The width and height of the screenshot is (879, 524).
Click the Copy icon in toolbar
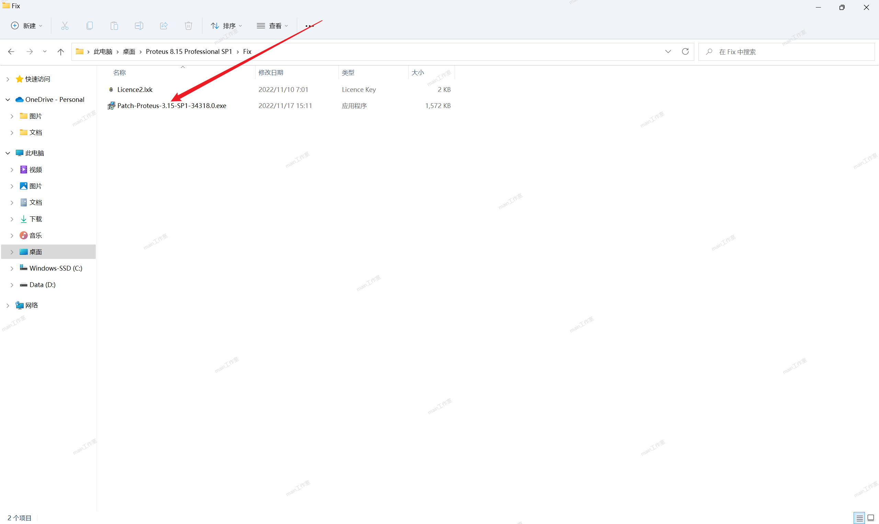point(89,26)
